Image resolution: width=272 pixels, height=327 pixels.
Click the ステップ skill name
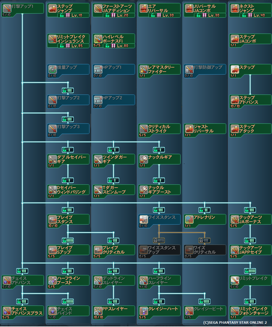click(247, 67)
